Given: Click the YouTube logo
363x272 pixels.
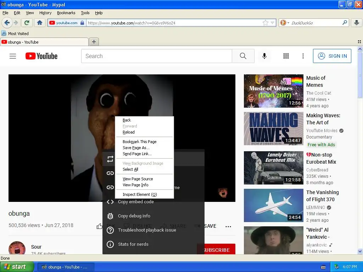Looking at the screenshot, I should pos(41,56).
